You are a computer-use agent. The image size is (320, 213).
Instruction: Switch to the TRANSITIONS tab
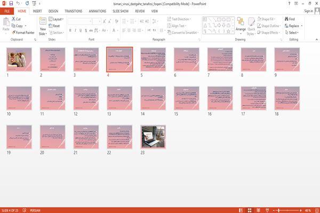click(x=74, y=11)
